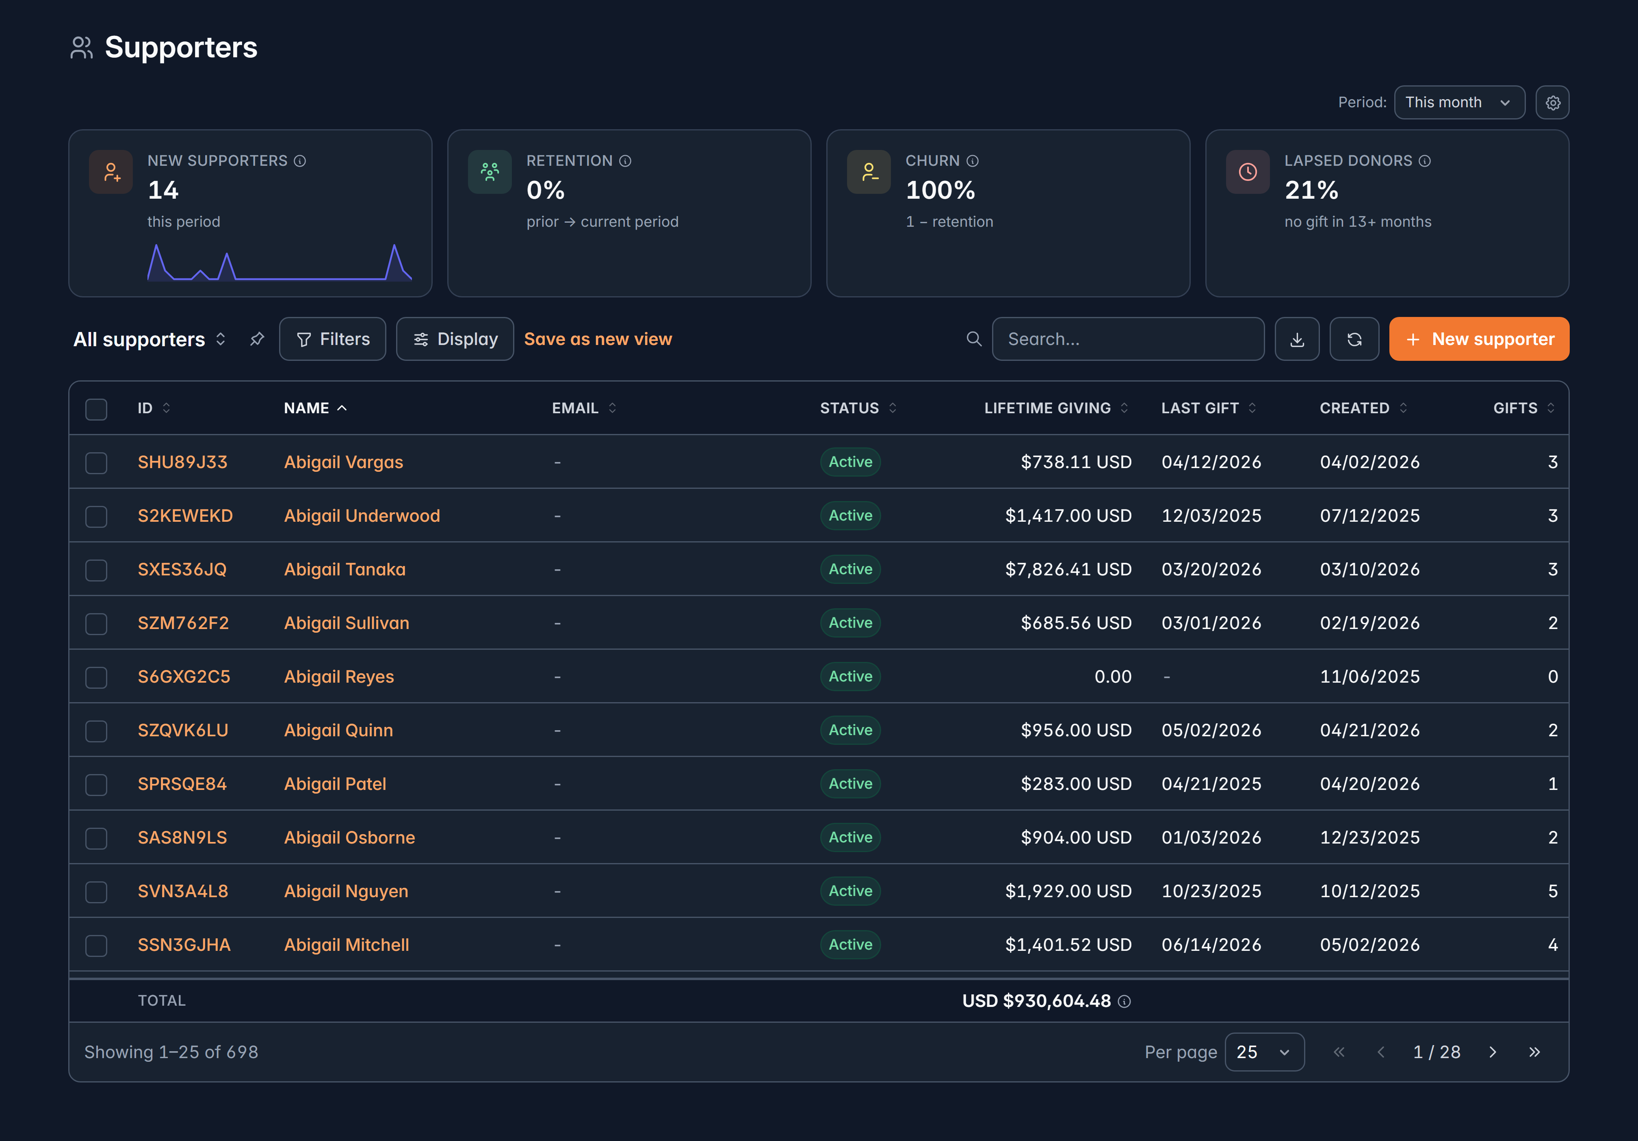Sort by the Created column
This screenshot has width=1638, height=1141.
click(1363, 408)
